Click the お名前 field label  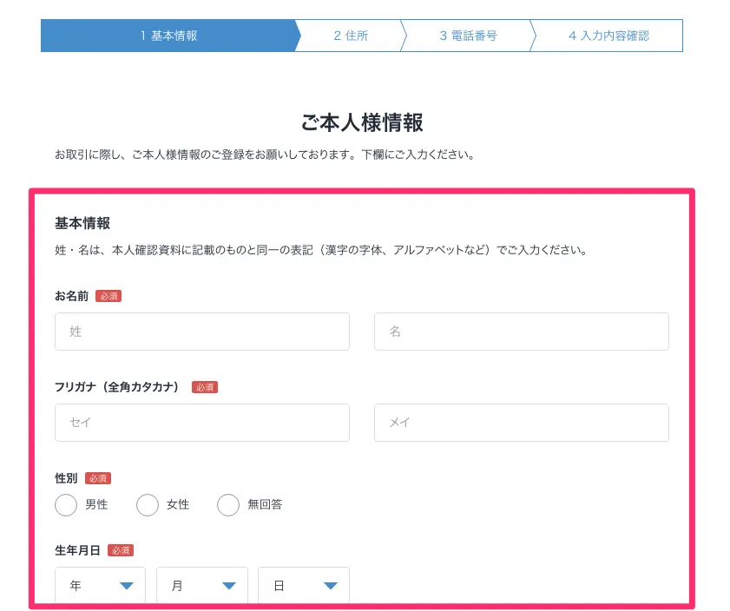(72, 296)
